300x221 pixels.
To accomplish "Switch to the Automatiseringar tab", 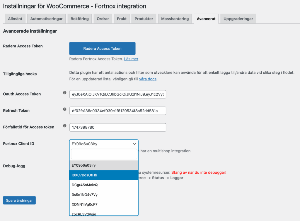I will click(46, 19).
